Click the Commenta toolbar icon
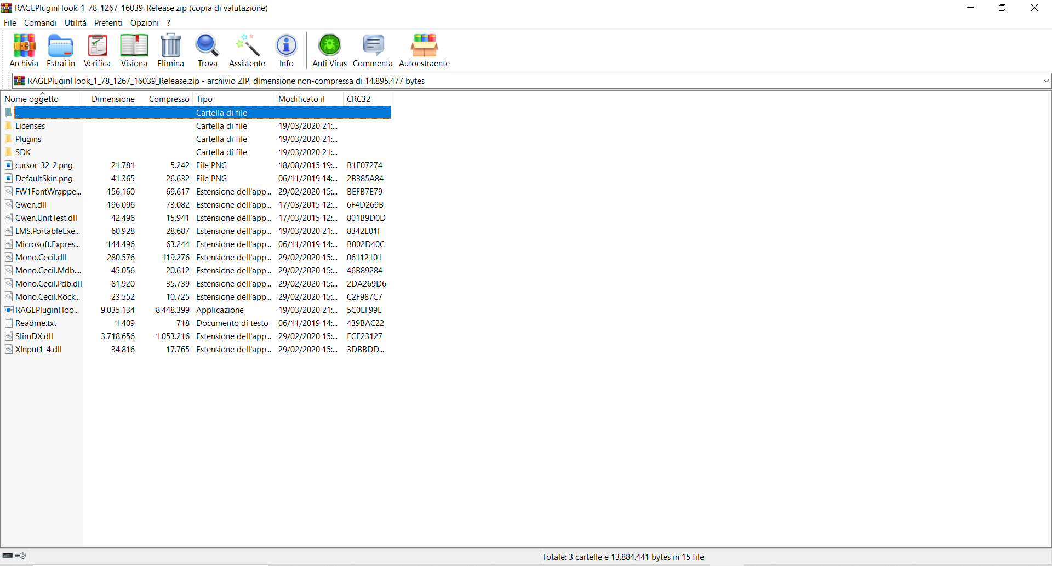Image resolution: width=1052 pixels, height=566 pixels. 373,45
